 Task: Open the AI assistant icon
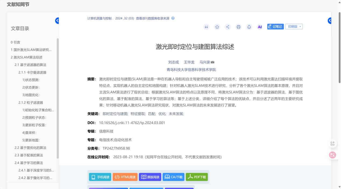click(x=260, y=27)
